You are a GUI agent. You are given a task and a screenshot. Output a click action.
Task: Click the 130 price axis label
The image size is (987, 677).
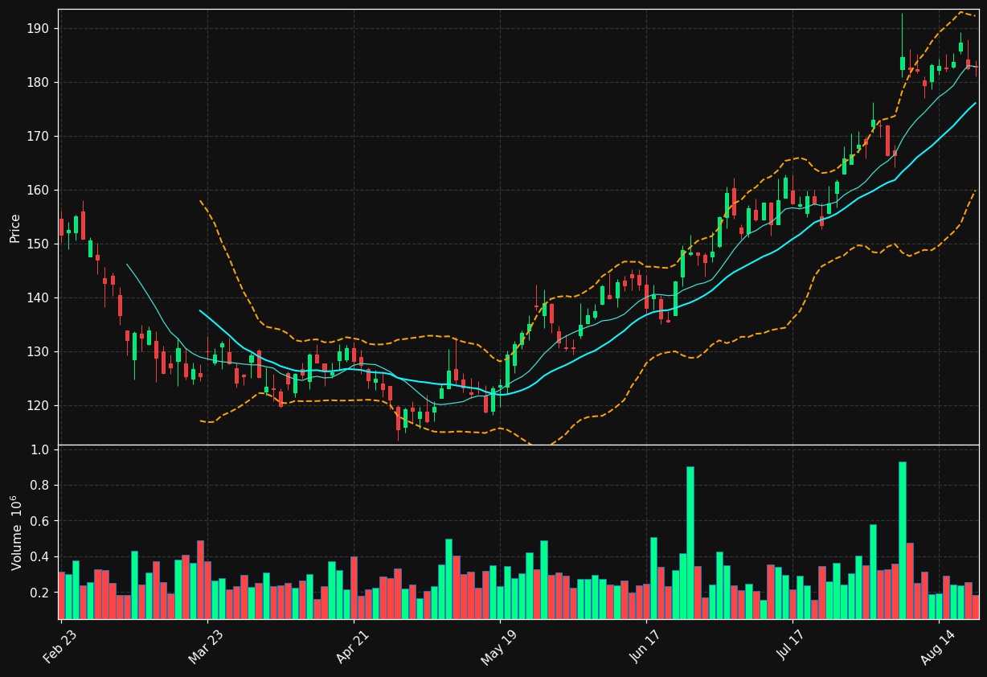[x=38, y=352]
